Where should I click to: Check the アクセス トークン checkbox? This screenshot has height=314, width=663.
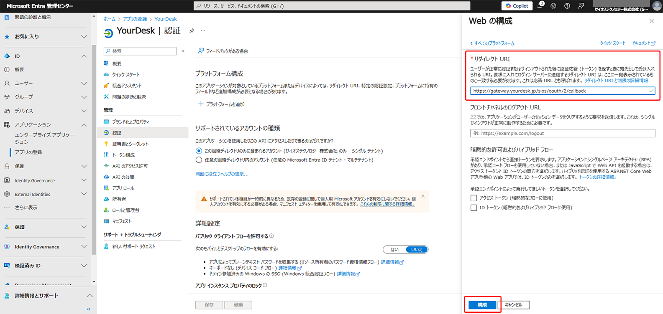474,198
